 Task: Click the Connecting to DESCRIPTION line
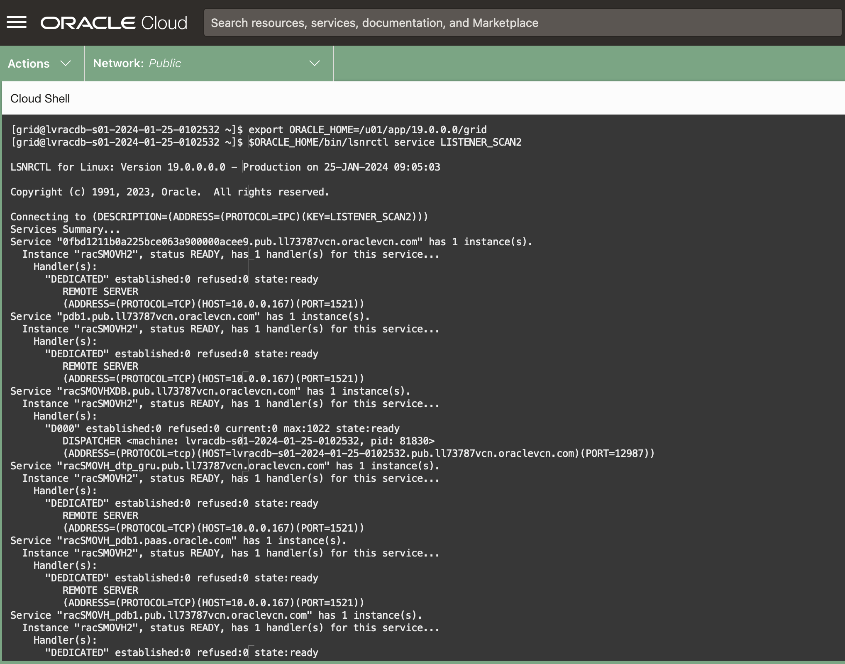point(219,217)
